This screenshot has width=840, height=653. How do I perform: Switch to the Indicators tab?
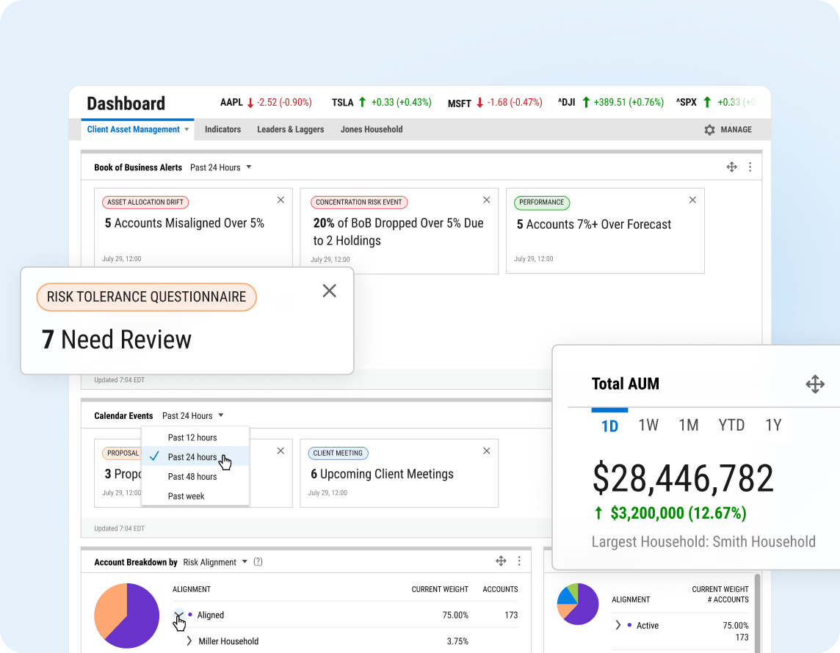click(223, 130)
